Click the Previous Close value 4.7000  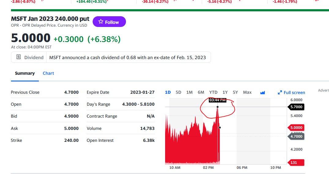coord(71,92)
